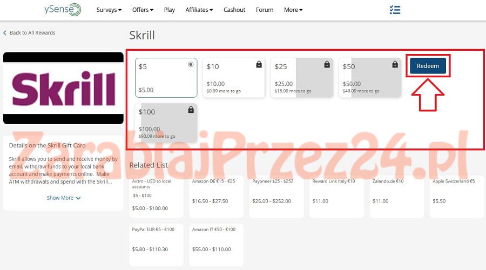Open the Play menu item

pos(169,10)
